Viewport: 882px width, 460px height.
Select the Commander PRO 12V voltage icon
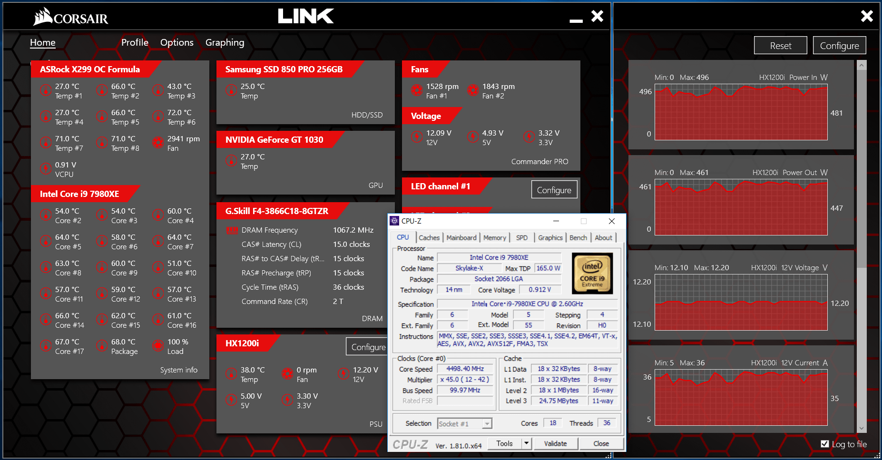coord(416,137)
